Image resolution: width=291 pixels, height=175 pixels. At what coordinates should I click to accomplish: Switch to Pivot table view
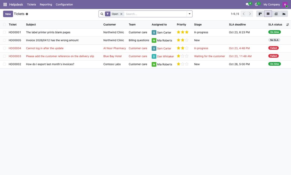tap(276, 14)
